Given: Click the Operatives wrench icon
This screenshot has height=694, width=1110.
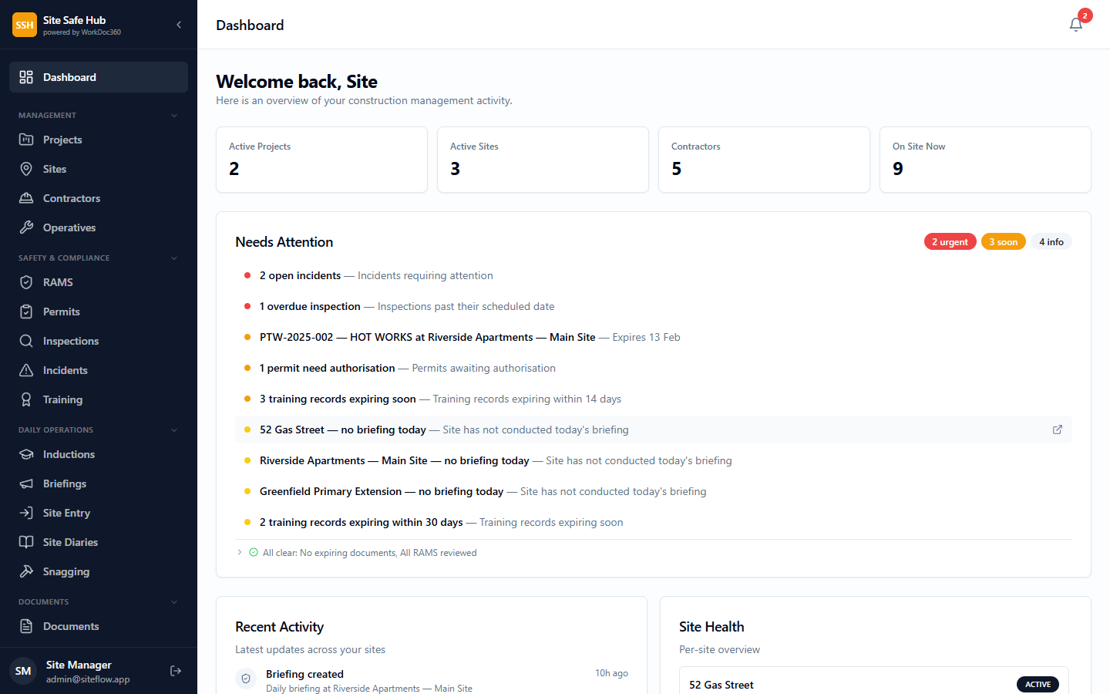Looking at the screenshot, I should tap(26, 227).
